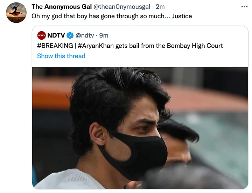Click the 9m timestamp on quoted tweet
The height and width of the screenshot is (193, 252).
coord(104,35)
